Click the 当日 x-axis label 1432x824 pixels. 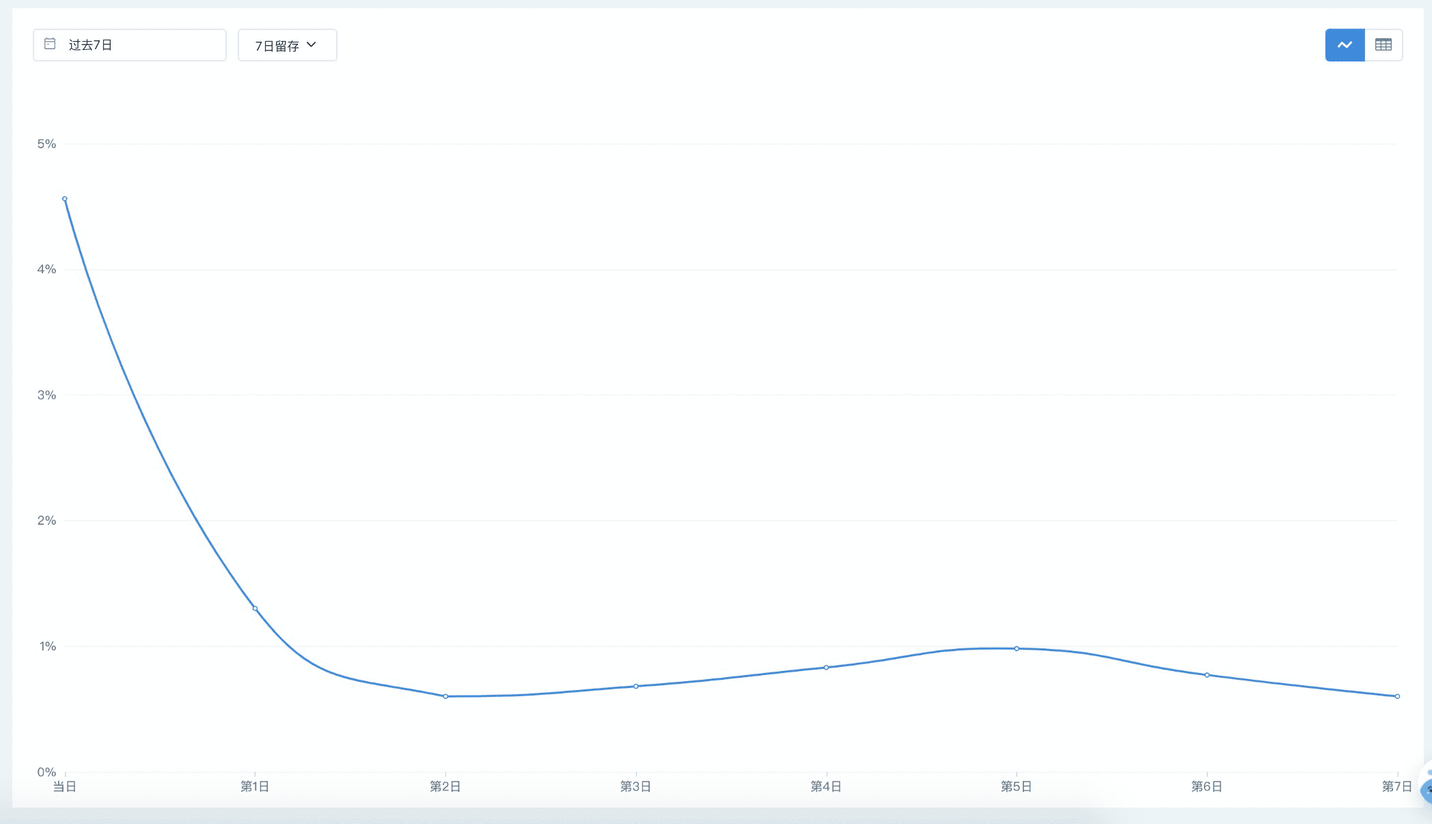click(x=65, y=786)
